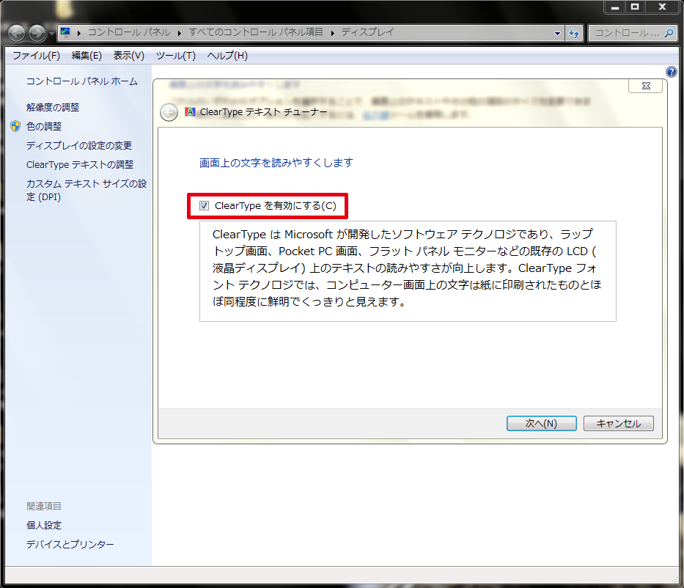684x588 pixels.
Task: Open the recent pages dropdown arrow
Action: point(51,34)
